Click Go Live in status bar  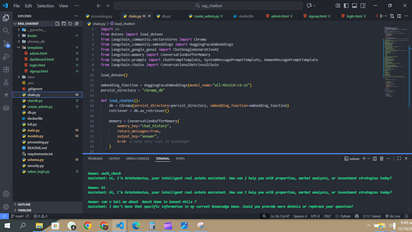393,216
